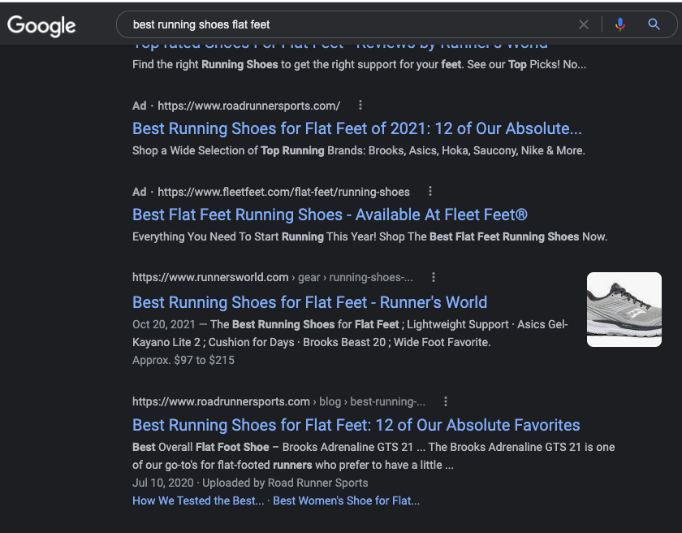Click 'Jul 10, 2020 · Uploaded by Road Runner Sports' text
The height and width of the screenshot is (533, 682).
click(x=250, y=483)
